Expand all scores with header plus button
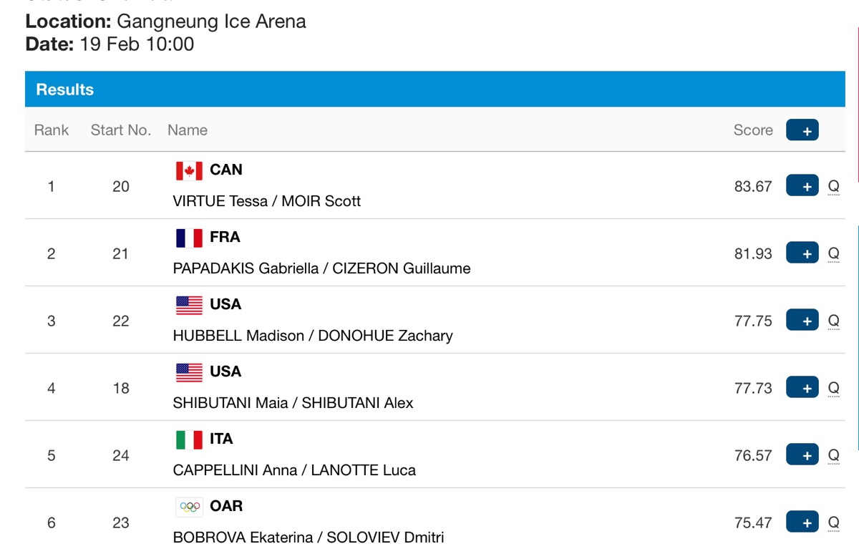Image resolution: width=859 pixels, height=554 pixels. pyautogui.click(x=802, y=130)
